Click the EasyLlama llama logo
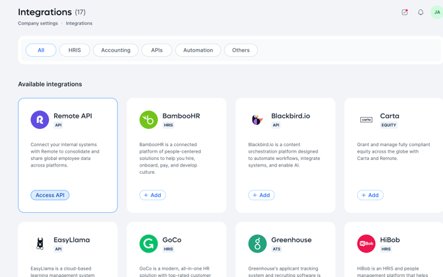 click(40, 244)
